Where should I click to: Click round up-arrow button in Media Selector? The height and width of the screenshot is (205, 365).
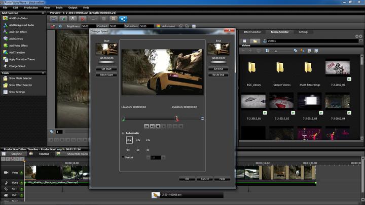[357, 36]
